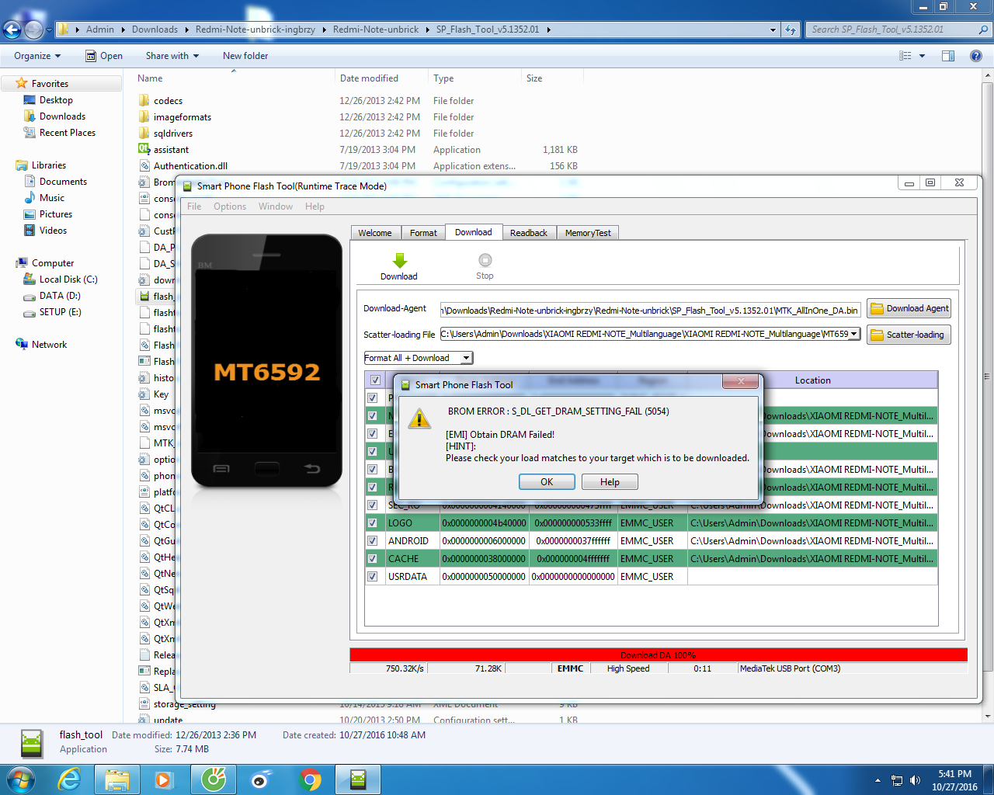Viewport: 994px width, 795px height.
Task: Select the assistant application file
Action: pos(171,150)
